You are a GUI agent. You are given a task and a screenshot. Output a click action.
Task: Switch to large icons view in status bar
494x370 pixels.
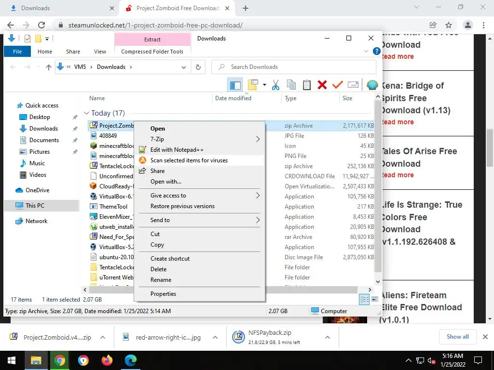pos(374,299)
